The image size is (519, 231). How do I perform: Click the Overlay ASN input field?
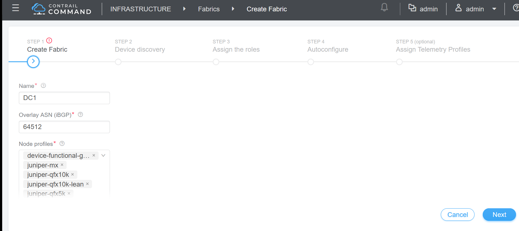[64, 127]
